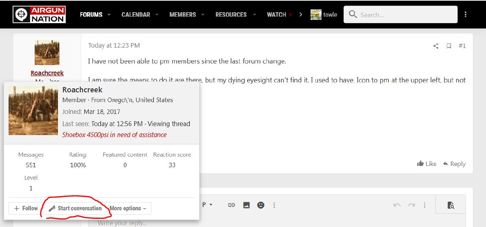The width and height of the screenshot is (486, 227).
Task: Click the Roachcreek username under the post avatar
Action: tap(47, 73)
